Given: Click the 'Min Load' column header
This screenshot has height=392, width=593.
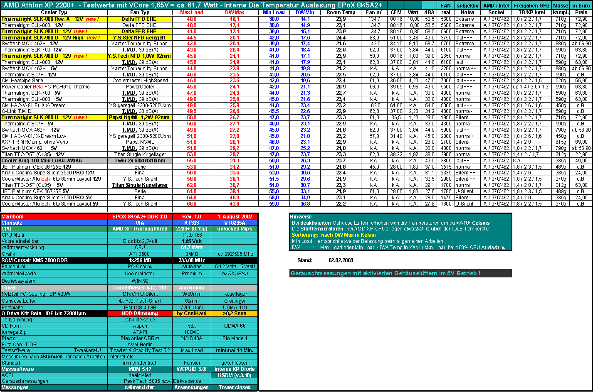Looking at the screenshot, I should (x=274, y=13).
